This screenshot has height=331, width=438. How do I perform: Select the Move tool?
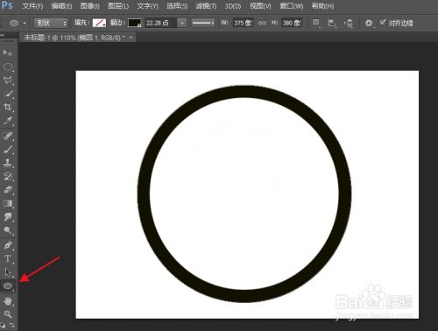8,53
